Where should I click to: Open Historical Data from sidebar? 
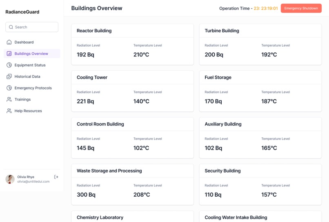coord(27,76)
